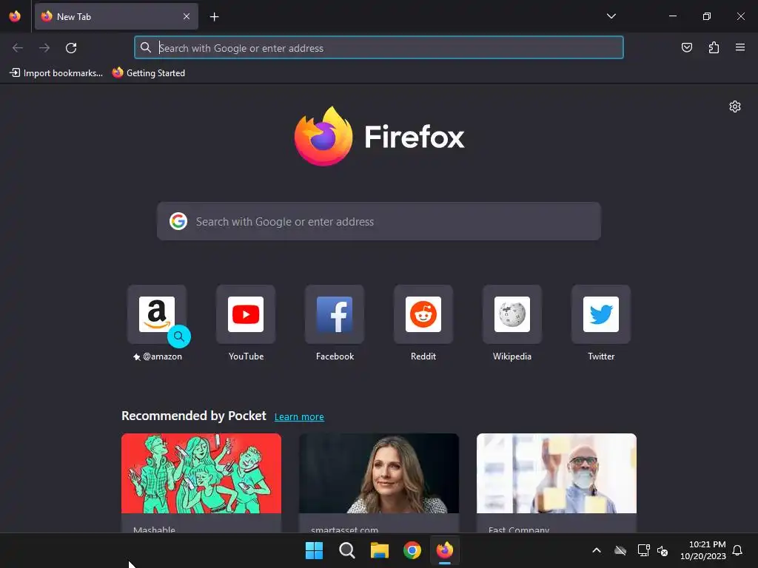
Task: Open File Explorer from taskbar
Action: click(x=380, y=550)
